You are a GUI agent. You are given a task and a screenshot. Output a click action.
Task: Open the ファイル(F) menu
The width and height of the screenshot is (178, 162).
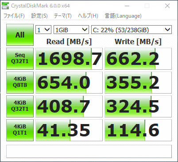click(14, 16)
